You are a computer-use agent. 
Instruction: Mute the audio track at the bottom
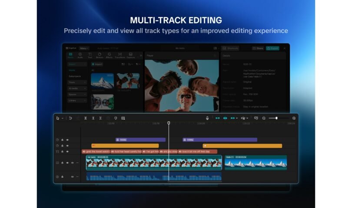pyautogui.click(x=72, y=176)
